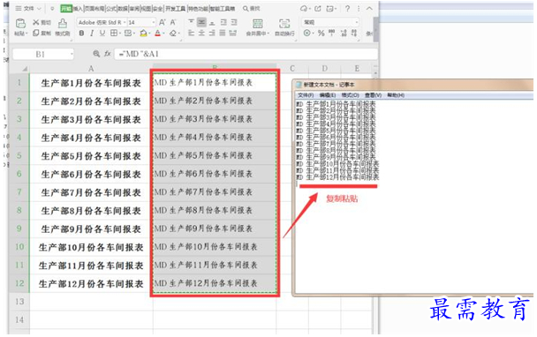This screenshot has height=337, width=537.
Task: Select the Format Painter (格式刷) tool
Action: coord(63,27)
